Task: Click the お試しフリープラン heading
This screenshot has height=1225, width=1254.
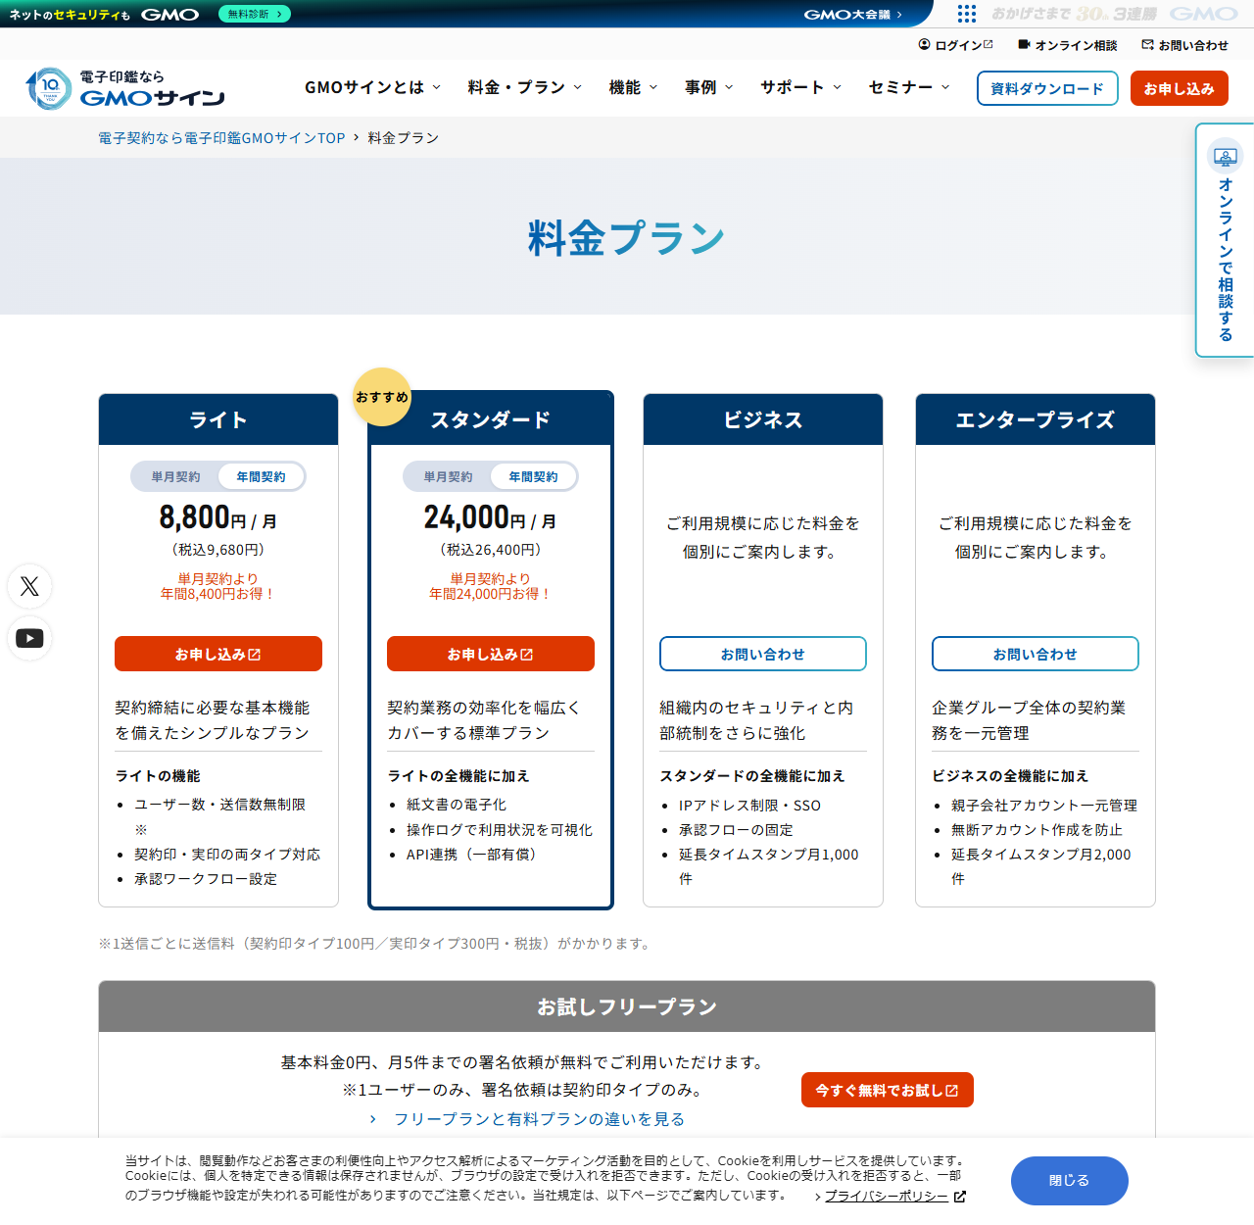Action: 627,1006
